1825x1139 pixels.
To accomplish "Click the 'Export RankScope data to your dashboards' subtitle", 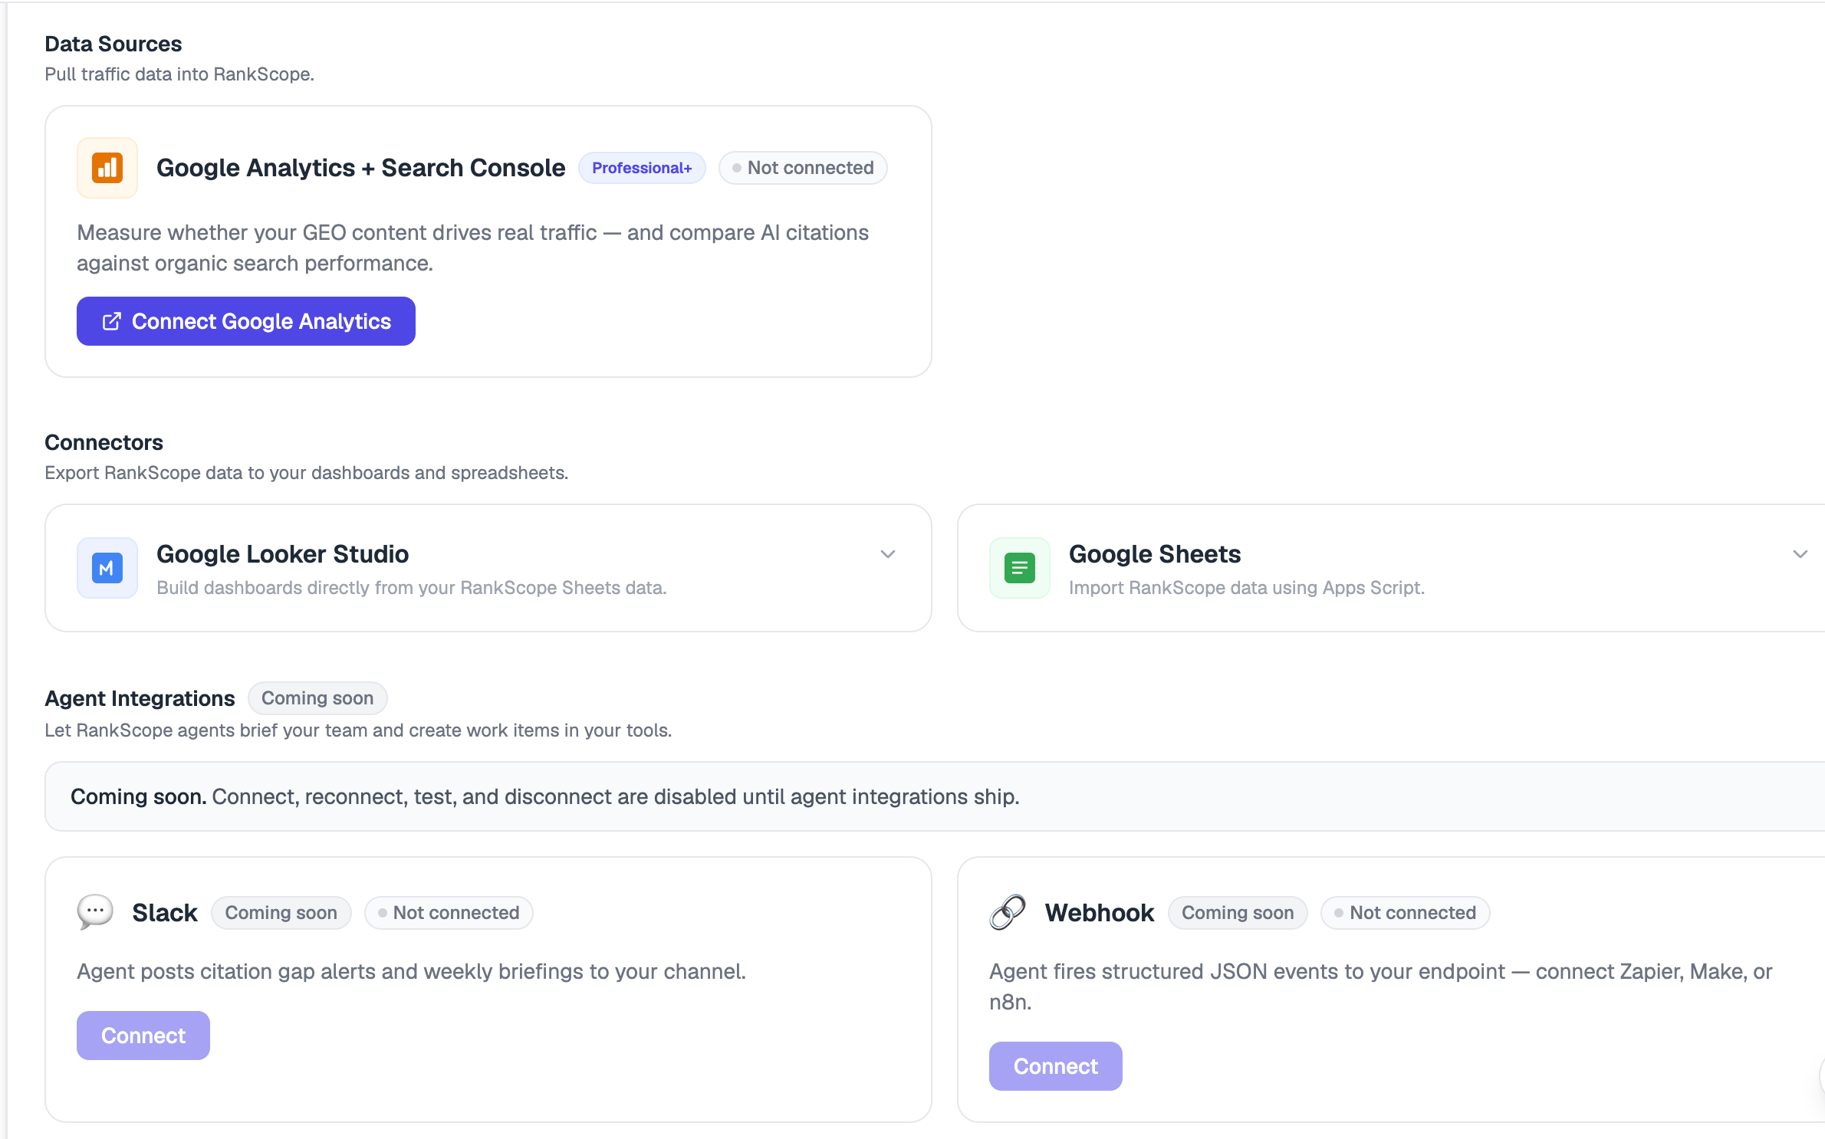I will (307, 473).
